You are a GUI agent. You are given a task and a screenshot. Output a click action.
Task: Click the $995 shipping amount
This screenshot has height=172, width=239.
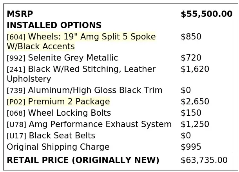[x=191, y=147]
